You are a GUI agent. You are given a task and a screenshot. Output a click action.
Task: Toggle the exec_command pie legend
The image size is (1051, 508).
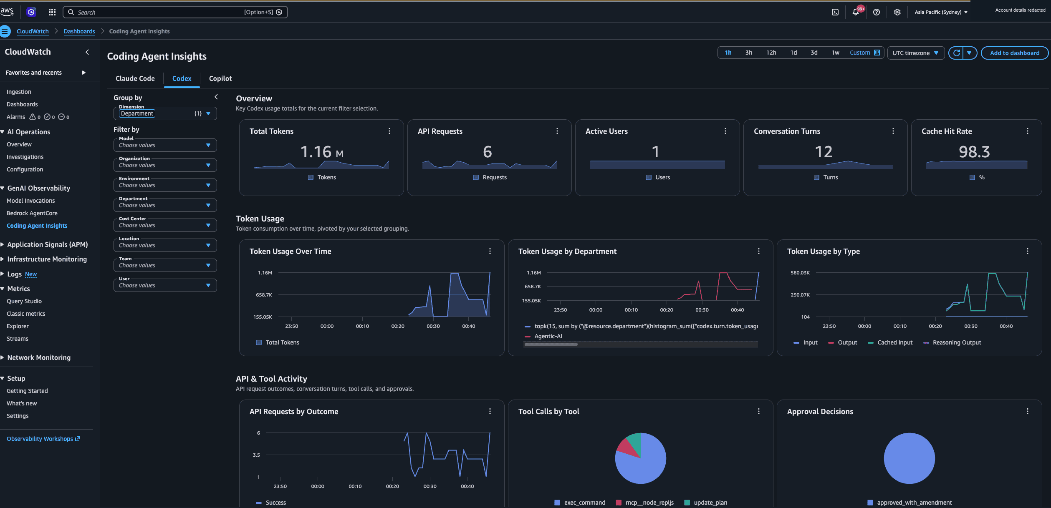580,503
